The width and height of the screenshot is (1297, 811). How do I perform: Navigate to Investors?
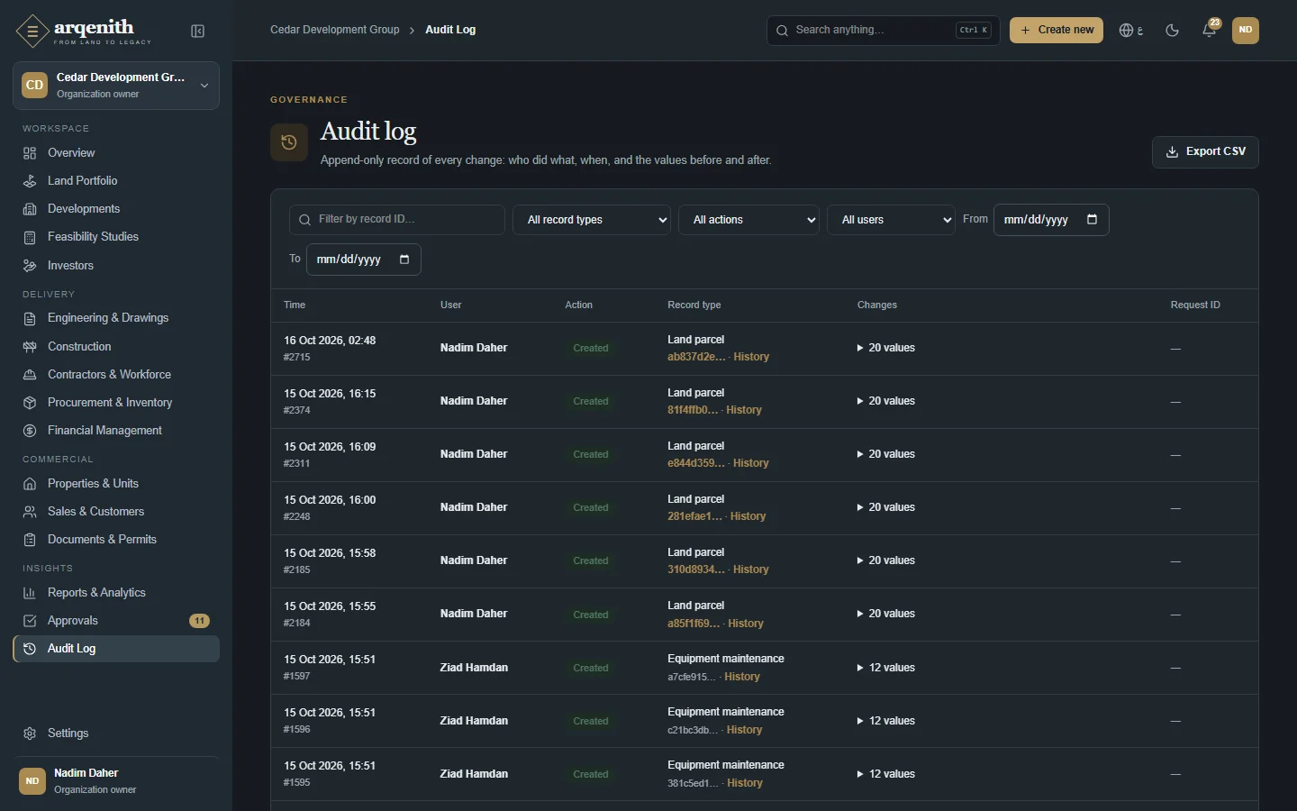pyautogui.click(x=115, y=266)
